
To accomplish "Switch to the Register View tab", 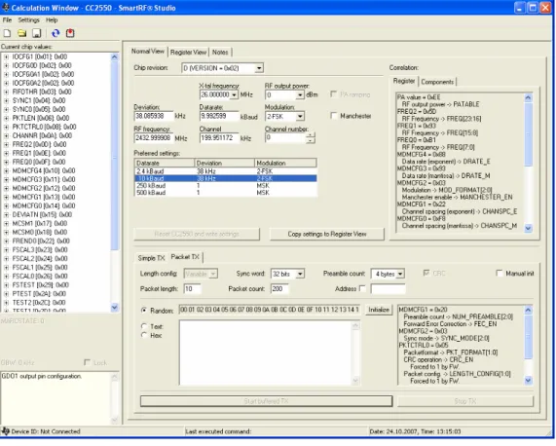I will 188,53.
